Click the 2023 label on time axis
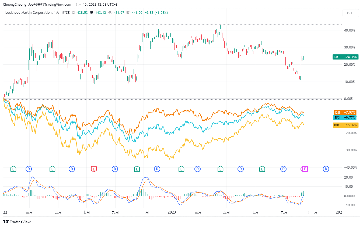Viewport: 363px width, 227px height. coord(172,212)
